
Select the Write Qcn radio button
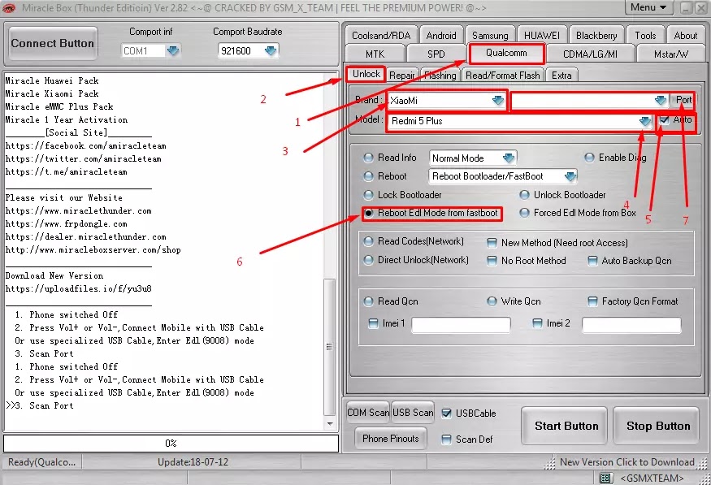[x=492, y=301]
